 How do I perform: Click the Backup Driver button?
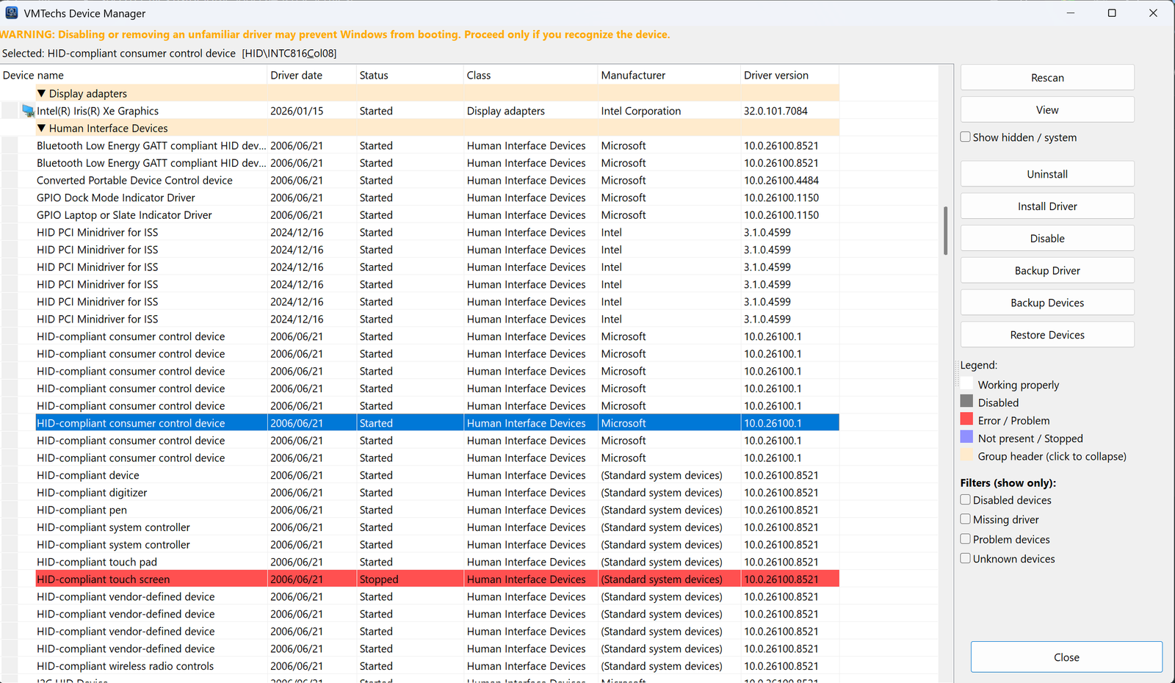click(x=1047, y=270)
